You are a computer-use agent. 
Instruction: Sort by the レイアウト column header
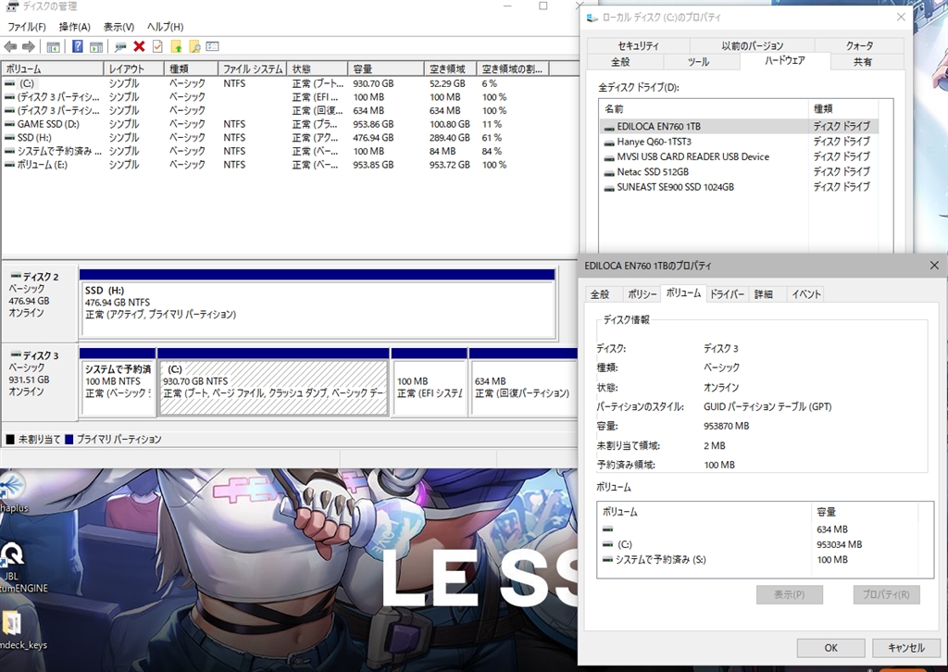pos(133,68)
